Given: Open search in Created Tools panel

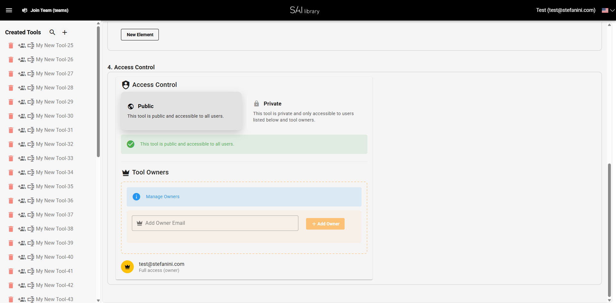Looking at the screenshot, I should click(52, 32).
